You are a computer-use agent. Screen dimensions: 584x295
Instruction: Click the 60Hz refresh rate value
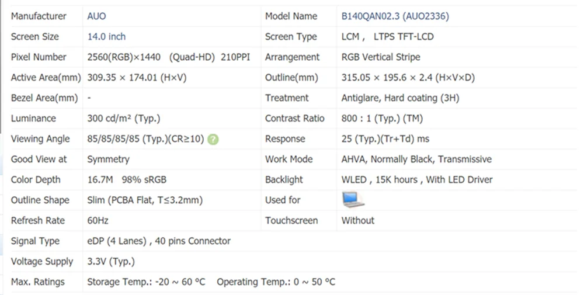click(x=98, y=220)
